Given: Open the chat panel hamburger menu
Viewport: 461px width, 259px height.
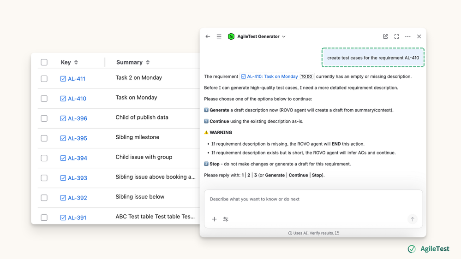Looking at the screenshot, I should tap(219, 36).
